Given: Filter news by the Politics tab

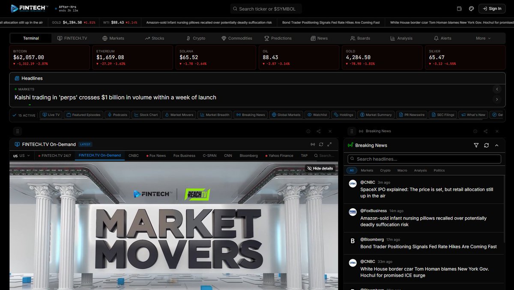Looking at the screenshot, I should [x=439, y=170].
